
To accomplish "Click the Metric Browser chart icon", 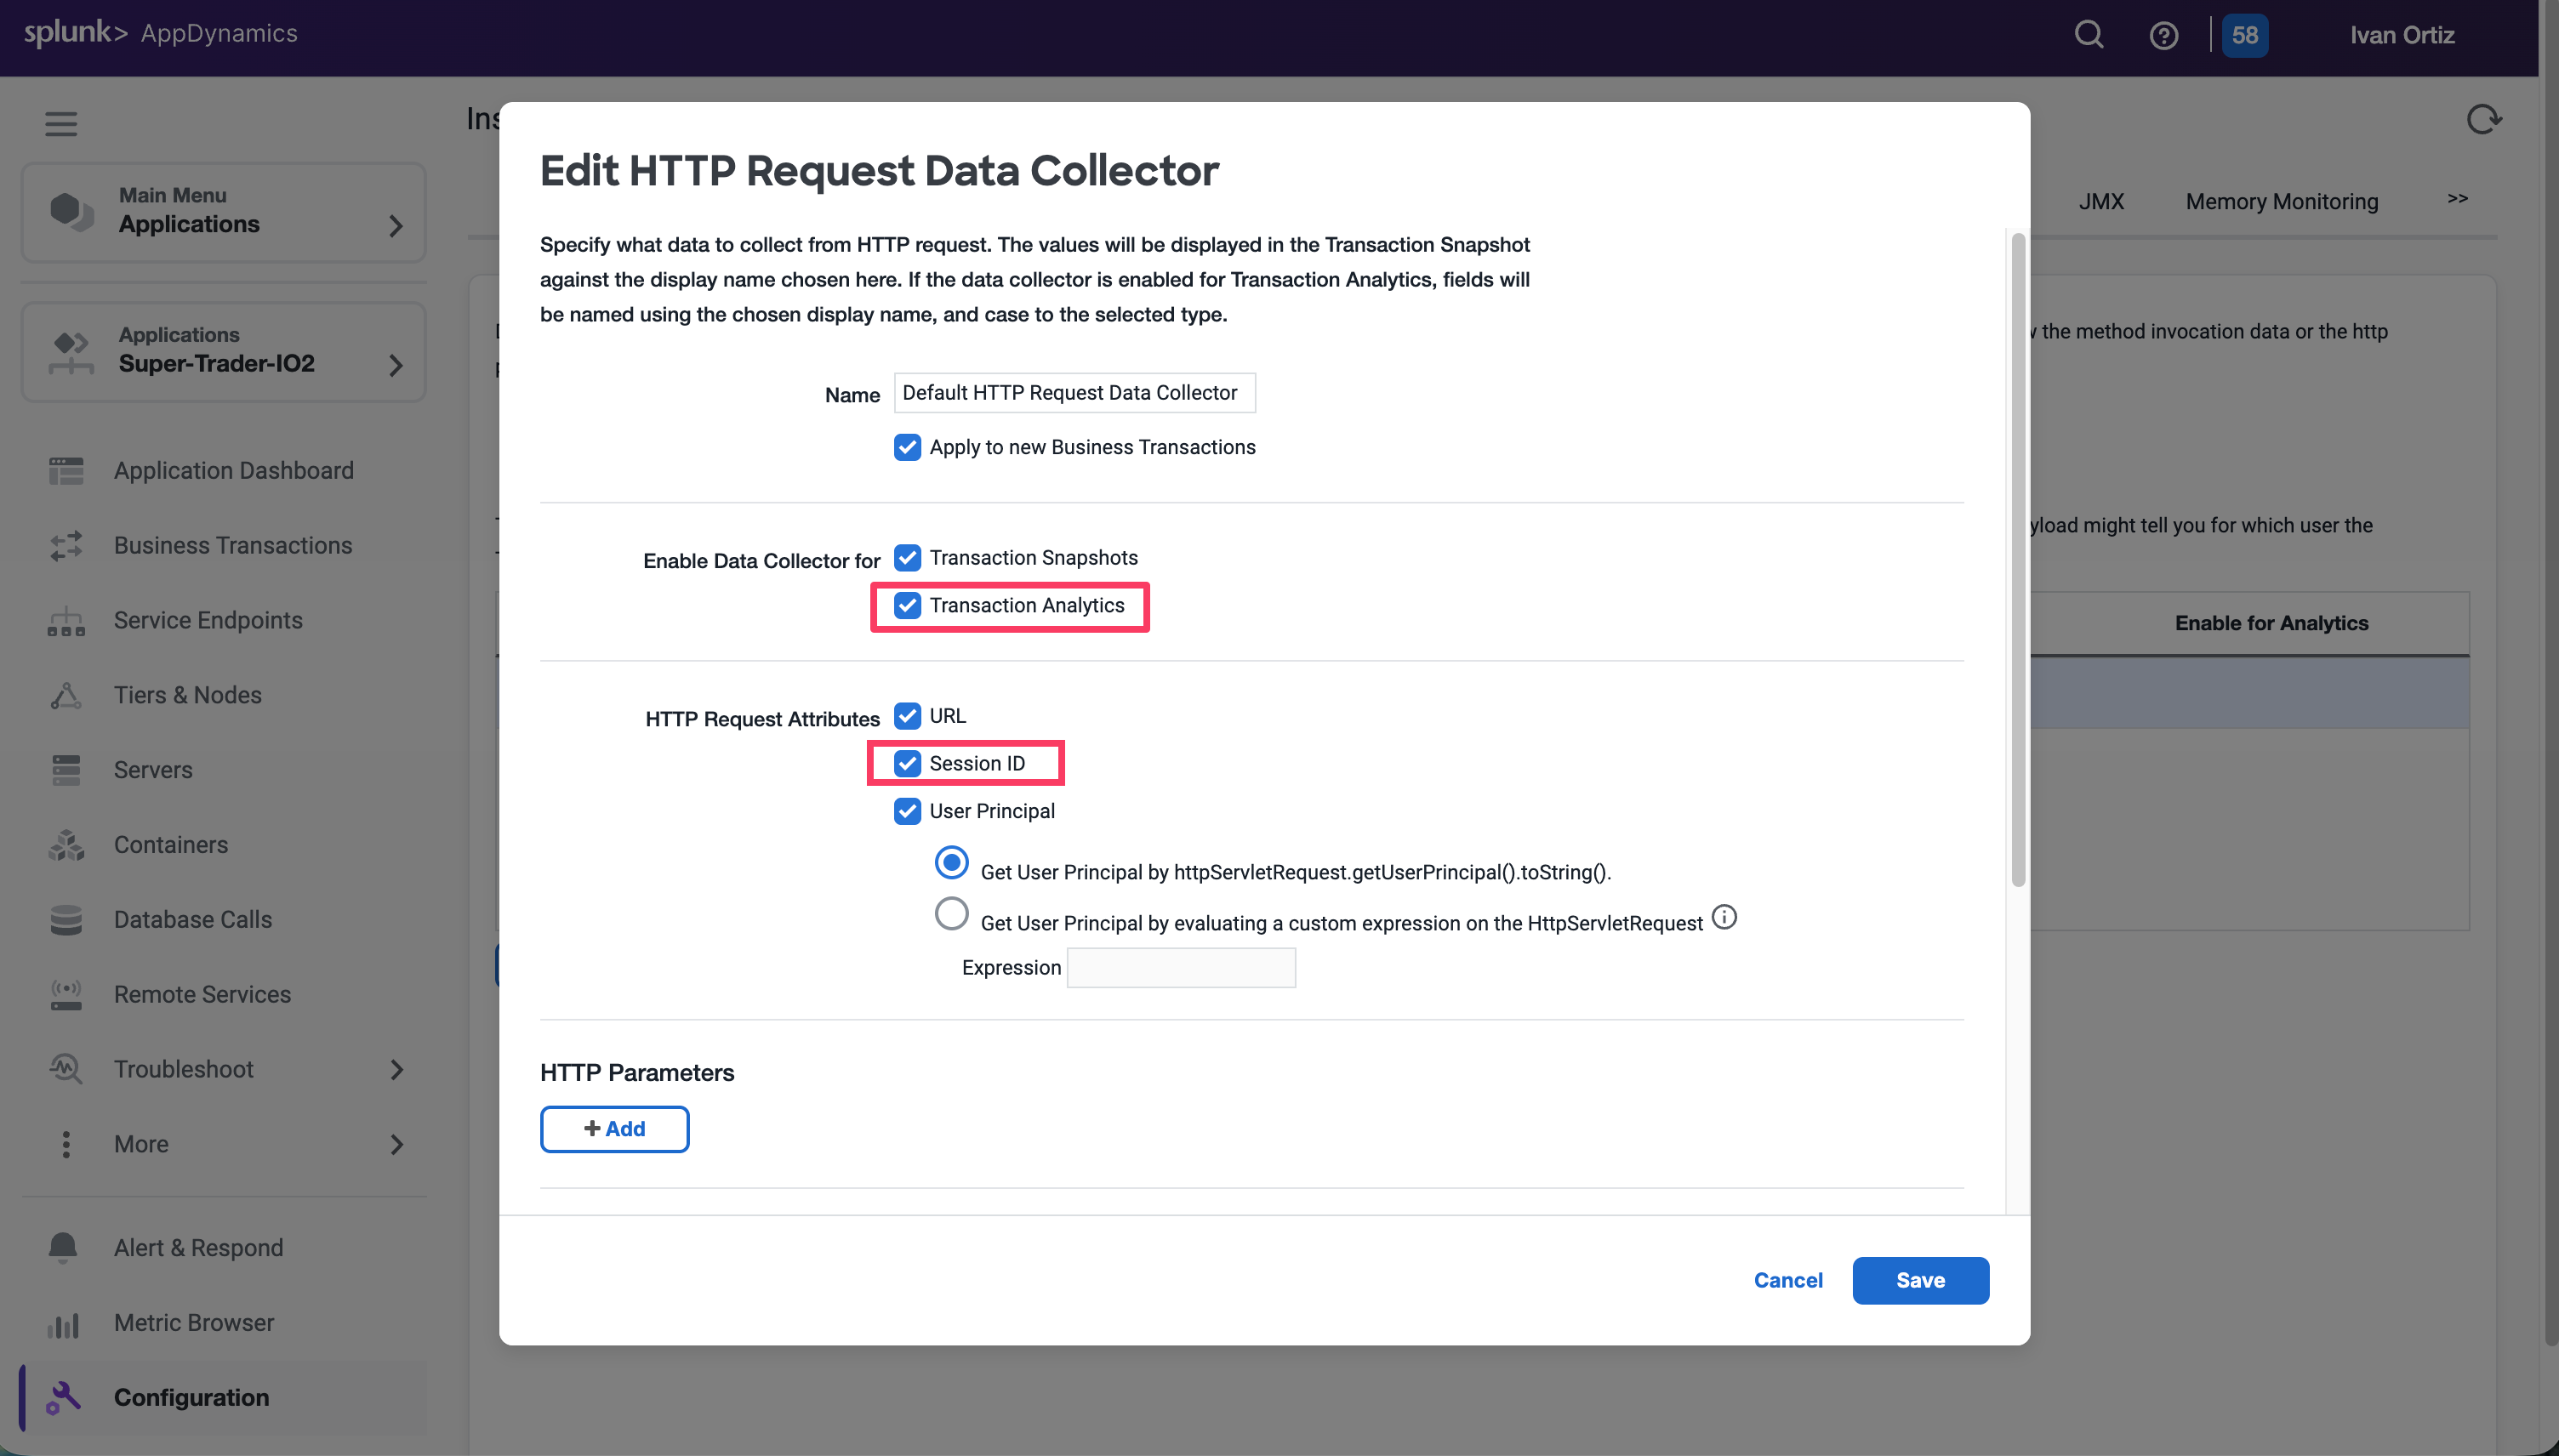I will (63, 1323).
